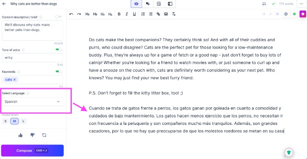Toggle the Keywords switch
Screen dimensions: 307x159
pos(58,71)
